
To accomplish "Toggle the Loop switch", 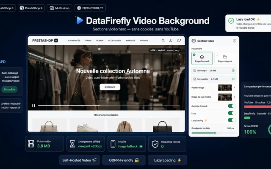I will [232, 113].
